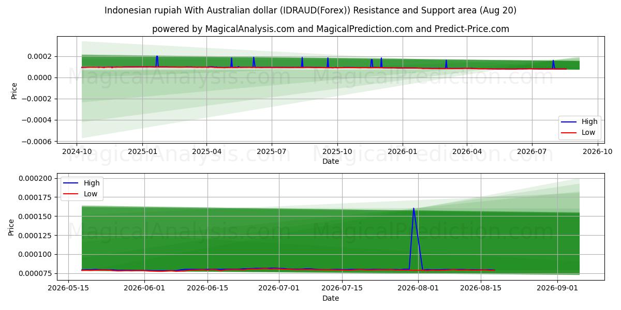Click the blue spike near 2026-08 in top chart

point(553,65)
